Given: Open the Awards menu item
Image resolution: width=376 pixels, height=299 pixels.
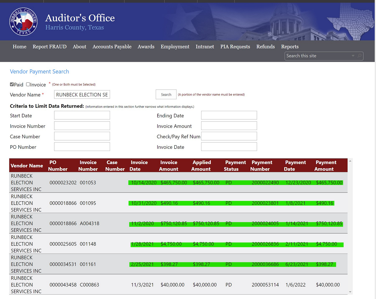Looking at the screenshot, I should coord(146,47).
